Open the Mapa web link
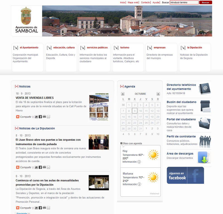The width and height of the screenshot is (223, 214). pos(133,3)
